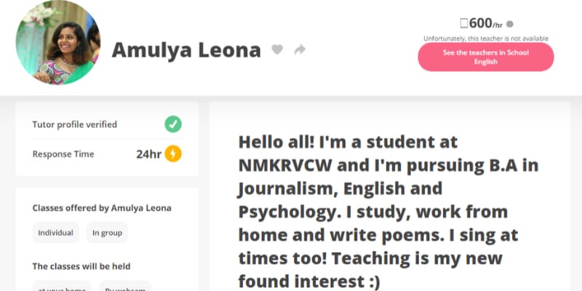Click the Response Time label
This screenshot has height=291, width=582.
[63, 154]
